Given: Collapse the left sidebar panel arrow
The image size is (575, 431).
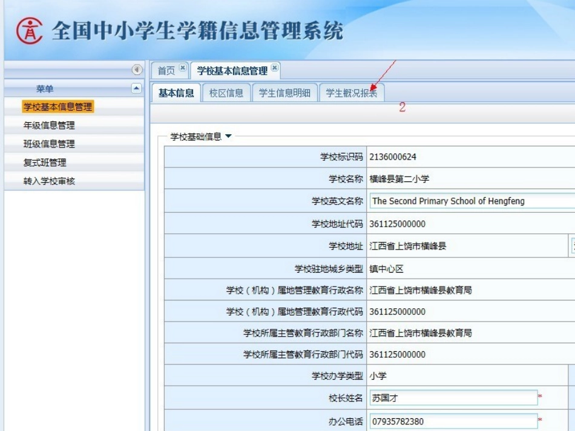Looking at the screenshot, I should [137, 70].
